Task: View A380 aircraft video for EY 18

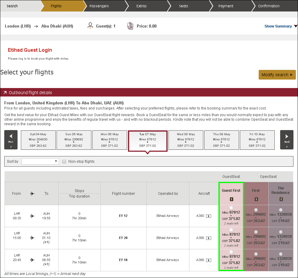Action: [208, 260]
